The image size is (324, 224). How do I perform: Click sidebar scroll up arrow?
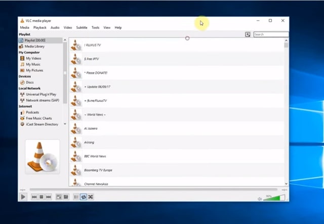click(x=65, y=40)
